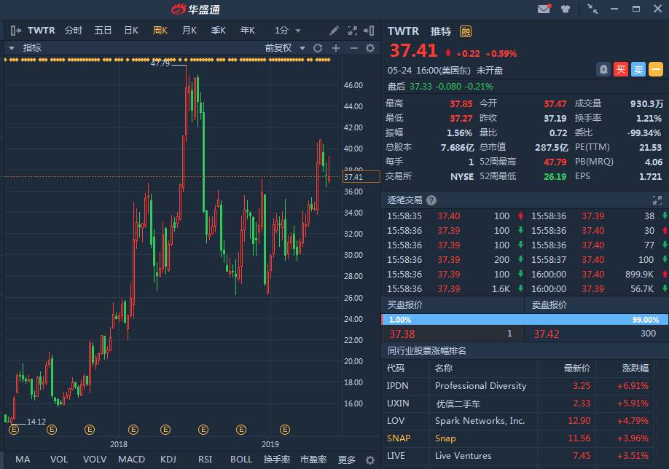The height and width of the screenshot is (469, 669).
Task: Sort by 涨跌幅 column header
Action: (x=635, y=368)
